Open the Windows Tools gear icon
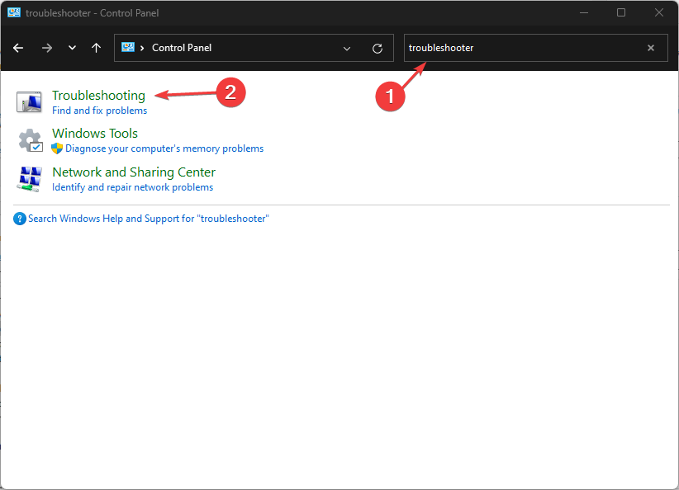This screenshot has width=679, height=490. pyautogui.click(x=30, y=140)
